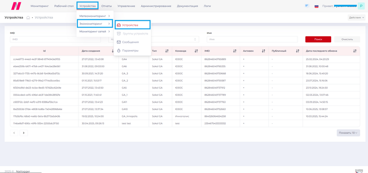
Task: Open the Показать: 10 page size dropdown
Action: [348, 133]
